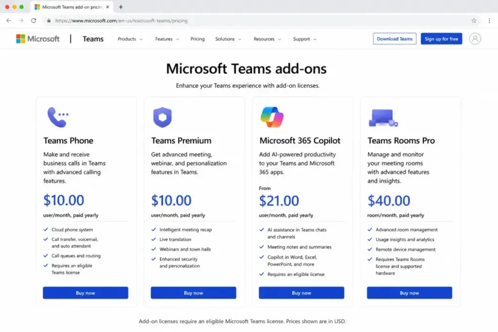This screenshot has width=498, height=332.
Task: Click the Download Teams button
Action: click(394, 39)
